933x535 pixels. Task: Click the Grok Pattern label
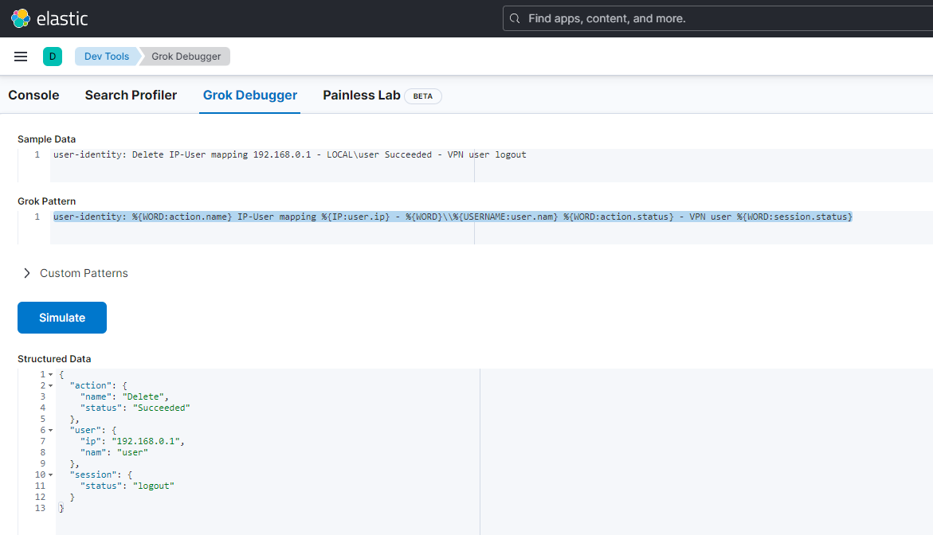point(46,201)
